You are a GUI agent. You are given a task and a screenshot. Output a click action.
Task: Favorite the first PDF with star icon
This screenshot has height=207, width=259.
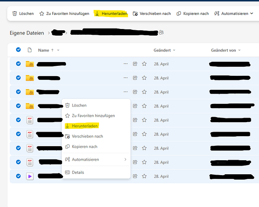click(x=144, y=120)
